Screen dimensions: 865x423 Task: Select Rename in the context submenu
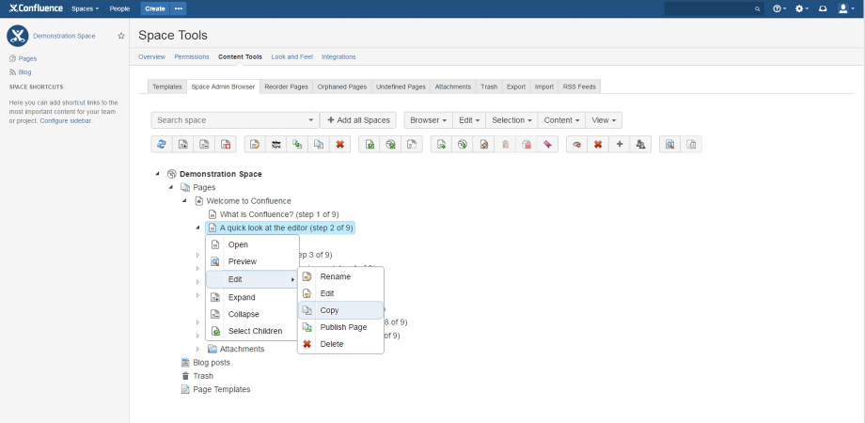tap(335, 276)
